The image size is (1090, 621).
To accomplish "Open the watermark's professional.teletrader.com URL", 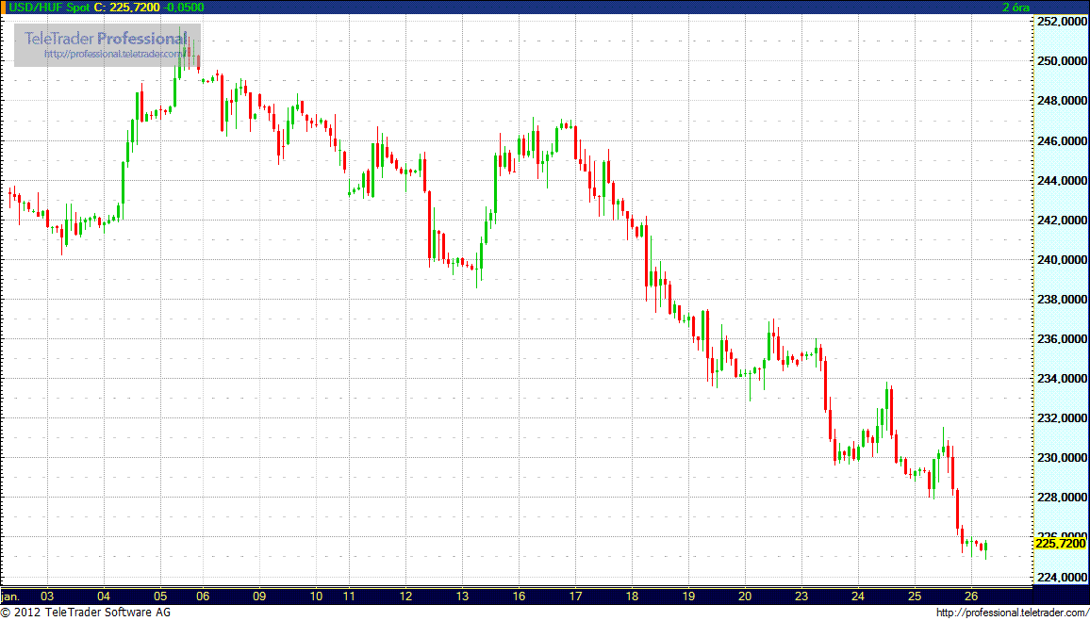I will coord(113,55).
